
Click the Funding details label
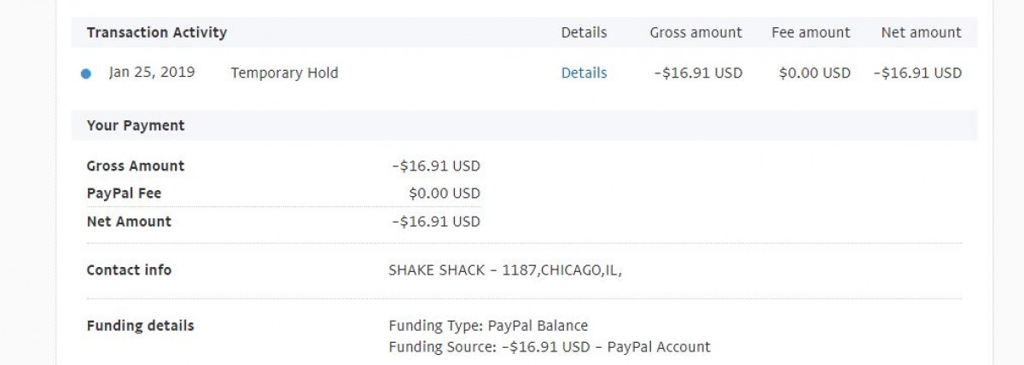point(140,325)
